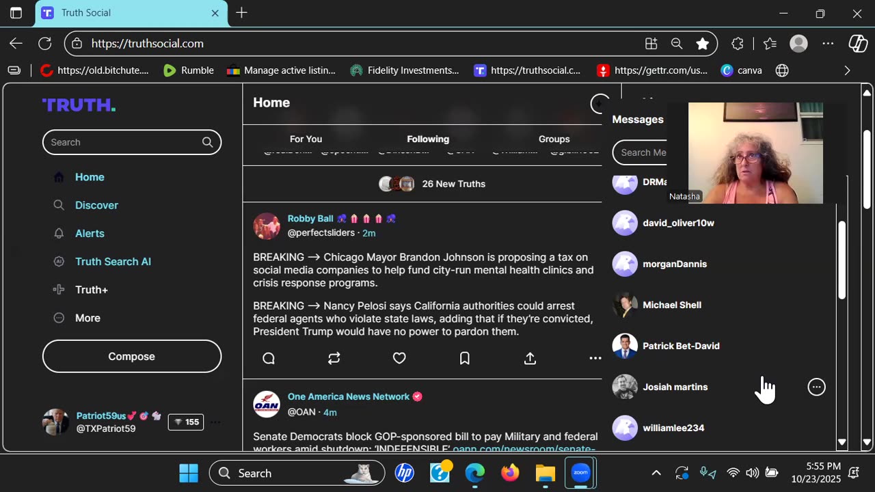875x492 pixels.
Task: Click the 155 badge counter
Action: pos(186,422)
